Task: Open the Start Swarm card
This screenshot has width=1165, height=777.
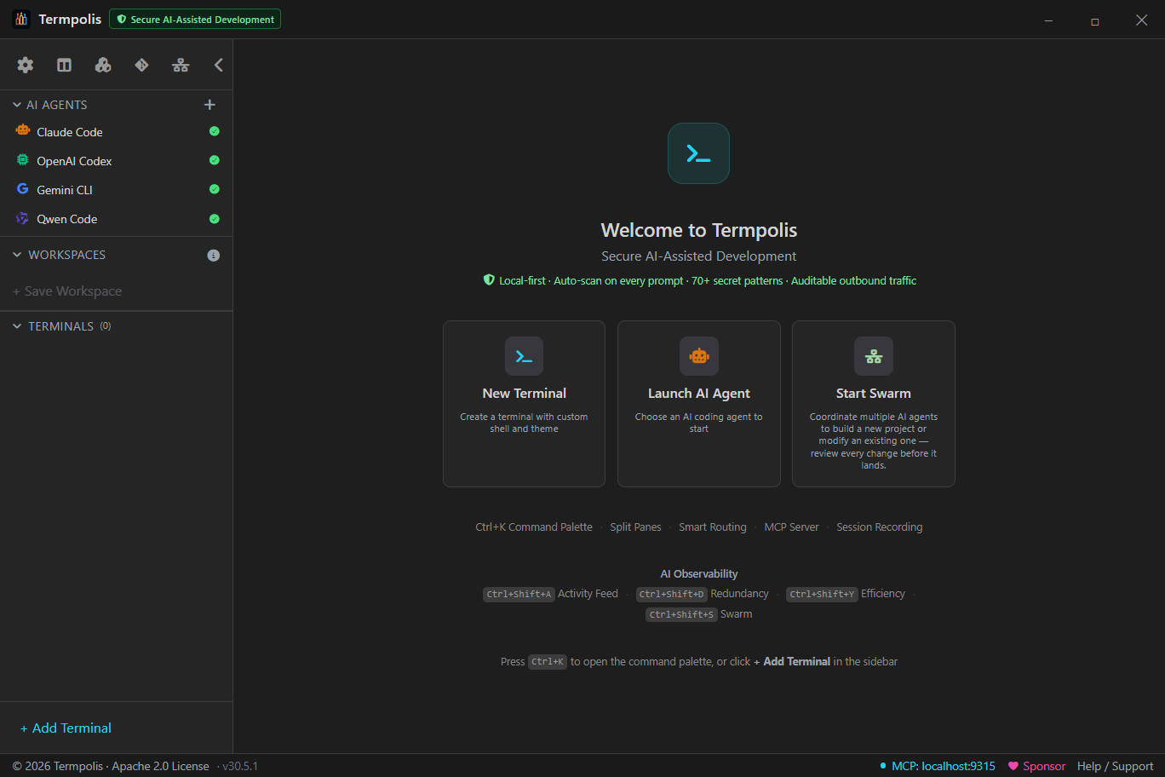Action: 874,404
